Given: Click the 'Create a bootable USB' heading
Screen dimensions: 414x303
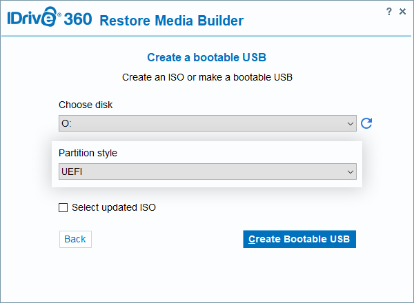Looking at the screenshot, I should point(207,57).
